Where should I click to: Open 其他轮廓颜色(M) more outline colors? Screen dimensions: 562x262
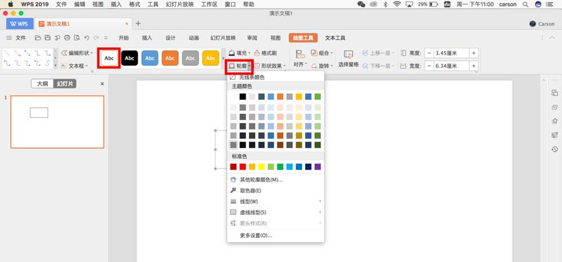pos(261,180)
